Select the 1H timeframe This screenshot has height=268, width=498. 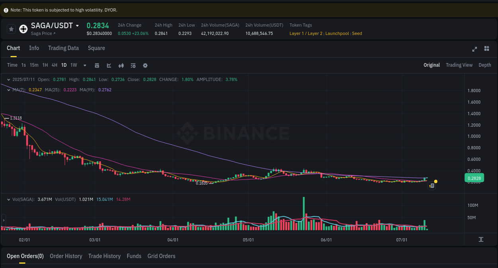click(45, 65)
